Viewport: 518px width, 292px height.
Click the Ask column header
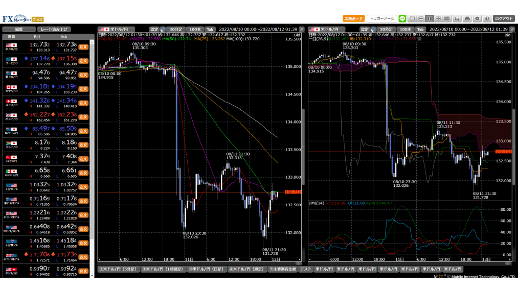point(64,37)
